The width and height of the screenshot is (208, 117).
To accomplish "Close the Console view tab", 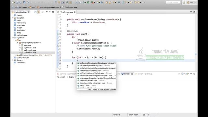I will tap(132, 74).
